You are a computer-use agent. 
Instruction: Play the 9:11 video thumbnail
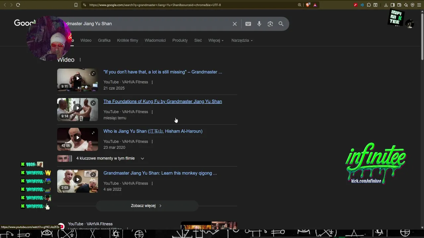click(78, 80)
